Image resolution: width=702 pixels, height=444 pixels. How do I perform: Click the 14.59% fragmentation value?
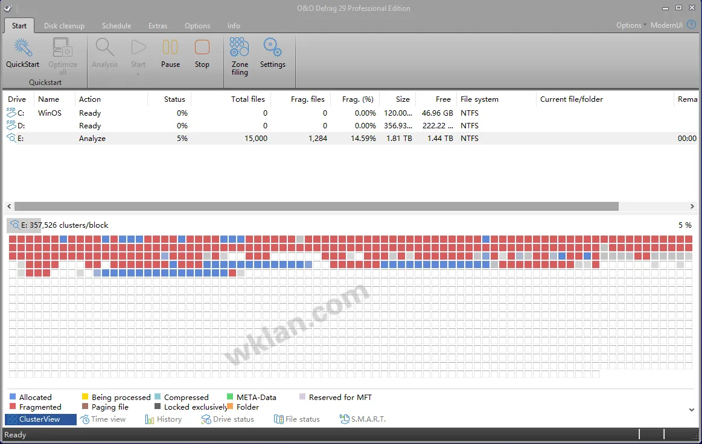coord(363,139)
